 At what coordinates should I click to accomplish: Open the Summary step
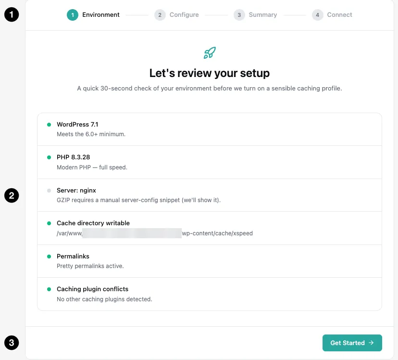255,15
